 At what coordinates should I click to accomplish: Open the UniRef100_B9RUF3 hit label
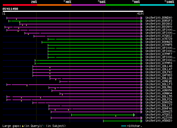(x=159, y=21)
